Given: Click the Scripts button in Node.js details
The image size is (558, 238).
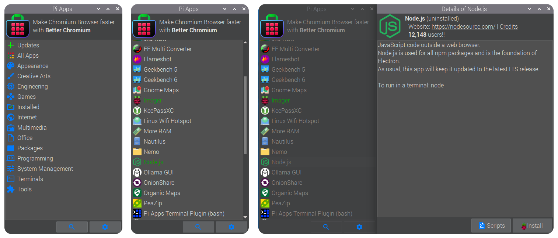Looking at the screenshot, I should [491, 226].
